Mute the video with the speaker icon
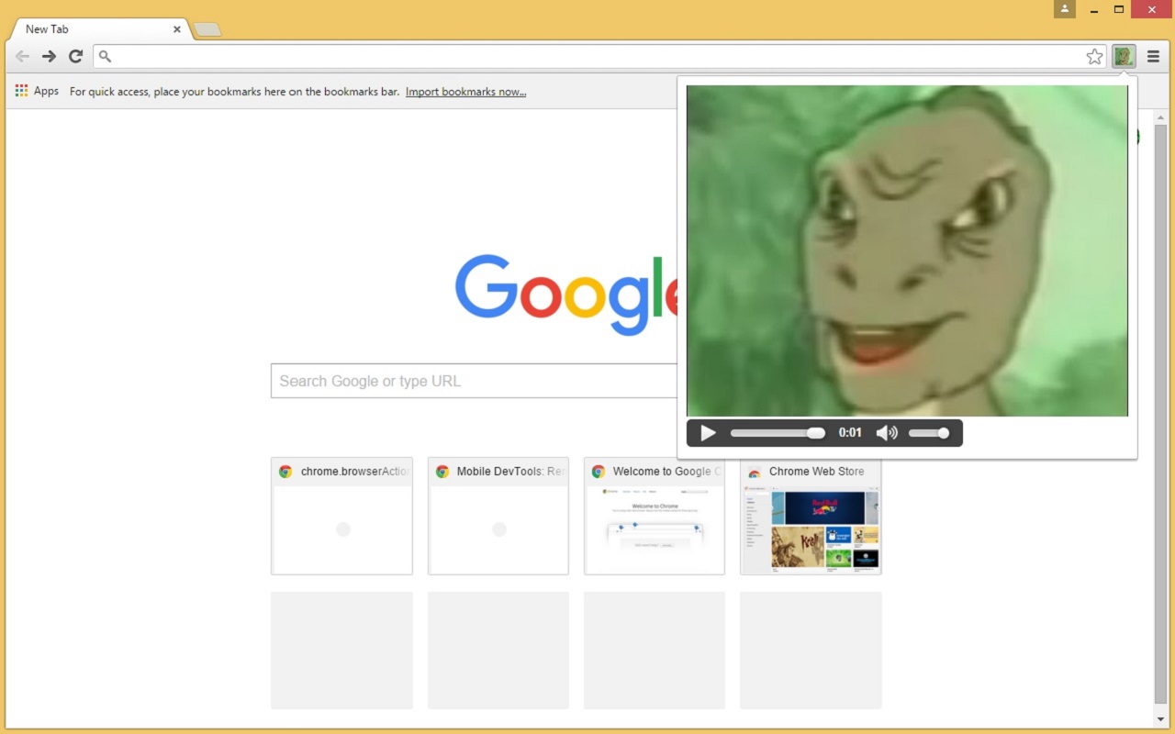Image resolution: width=1175 pixels, height=734 pixels. [x=886, y=433]
